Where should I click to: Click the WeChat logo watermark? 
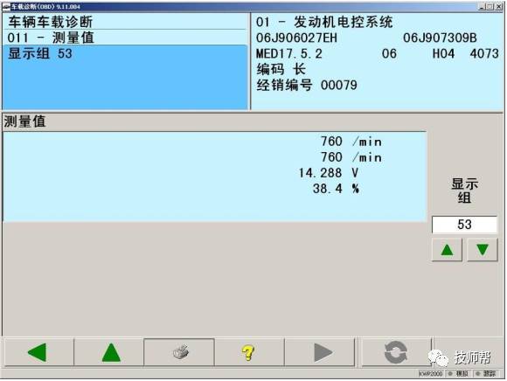(439, 357)
